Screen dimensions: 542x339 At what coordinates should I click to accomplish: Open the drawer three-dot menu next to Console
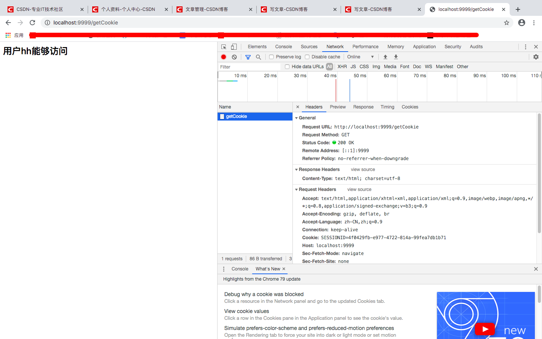pos(224,269)
